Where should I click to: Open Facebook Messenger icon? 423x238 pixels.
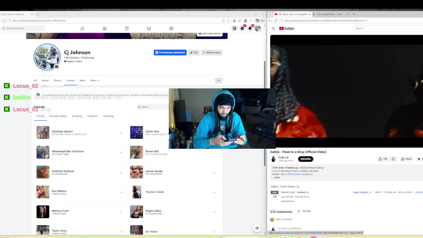tap(242, 28)
